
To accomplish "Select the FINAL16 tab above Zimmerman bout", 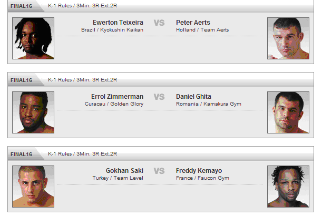I will [22, 80].
